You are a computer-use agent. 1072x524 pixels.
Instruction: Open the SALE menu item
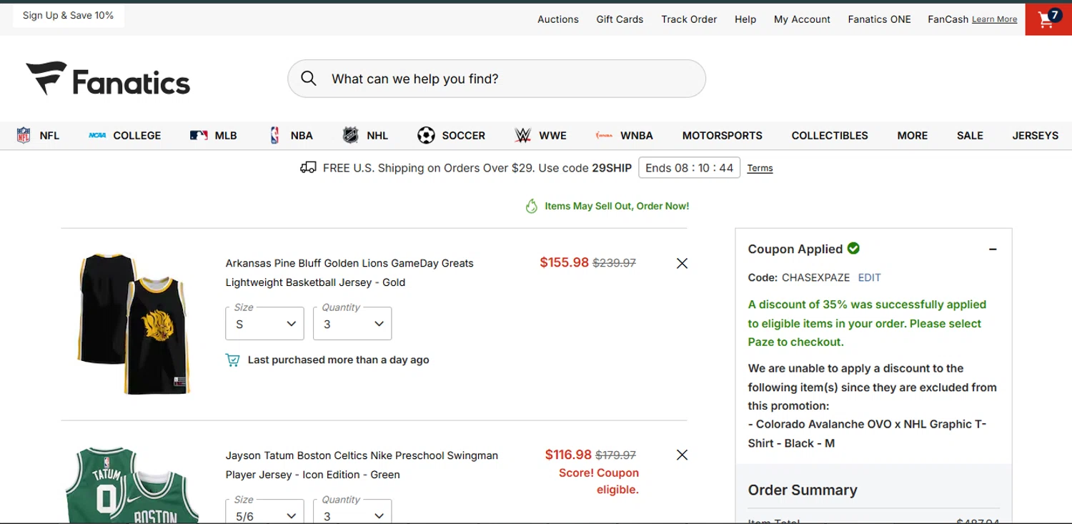970,135
